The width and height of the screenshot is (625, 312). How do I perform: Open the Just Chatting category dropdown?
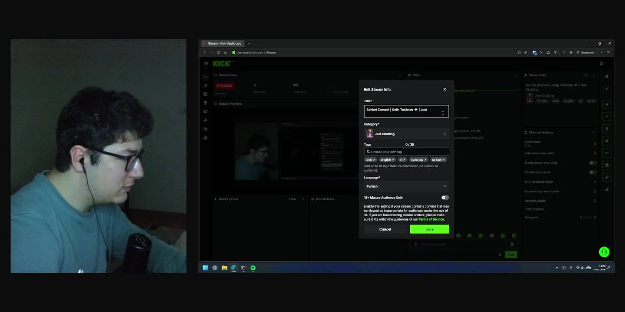[406, 134]
